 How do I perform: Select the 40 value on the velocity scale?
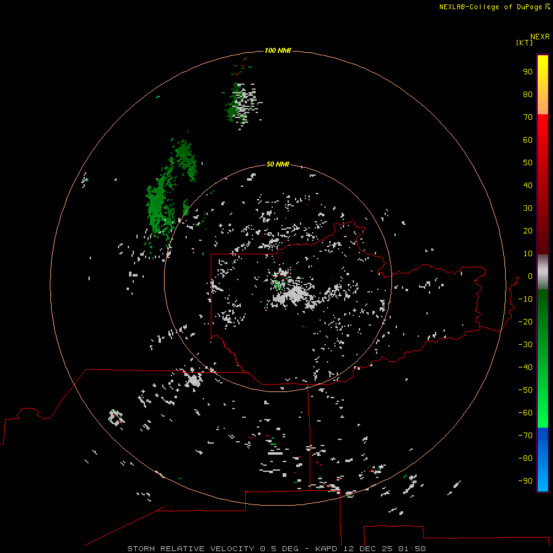pos(528,185)
